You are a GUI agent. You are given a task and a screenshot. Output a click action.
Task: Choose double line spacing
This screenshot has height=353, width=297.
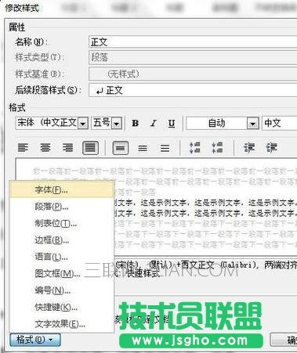tap(165, 148)
